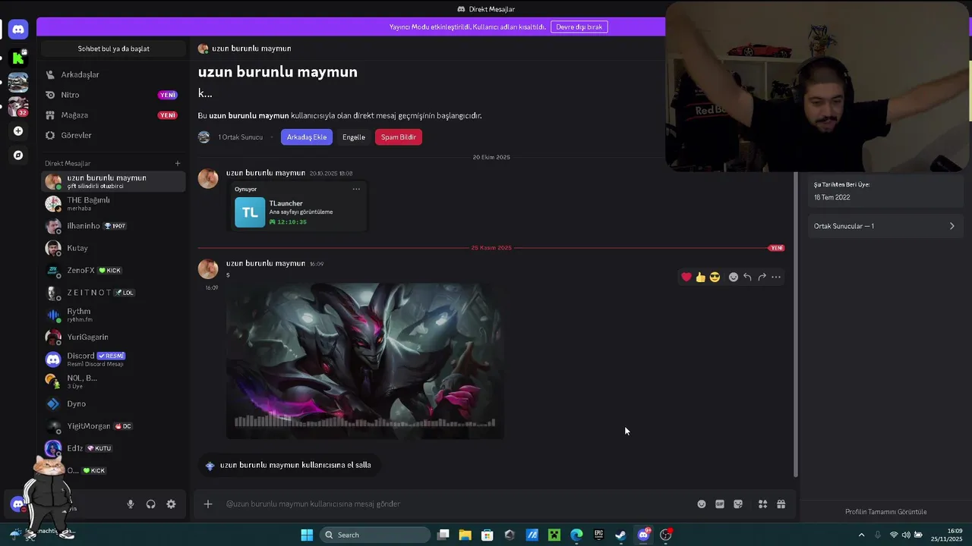This screenshot has height=546, width=972.
Task: Open the YuriGagarin conversation
Action: 113,337
